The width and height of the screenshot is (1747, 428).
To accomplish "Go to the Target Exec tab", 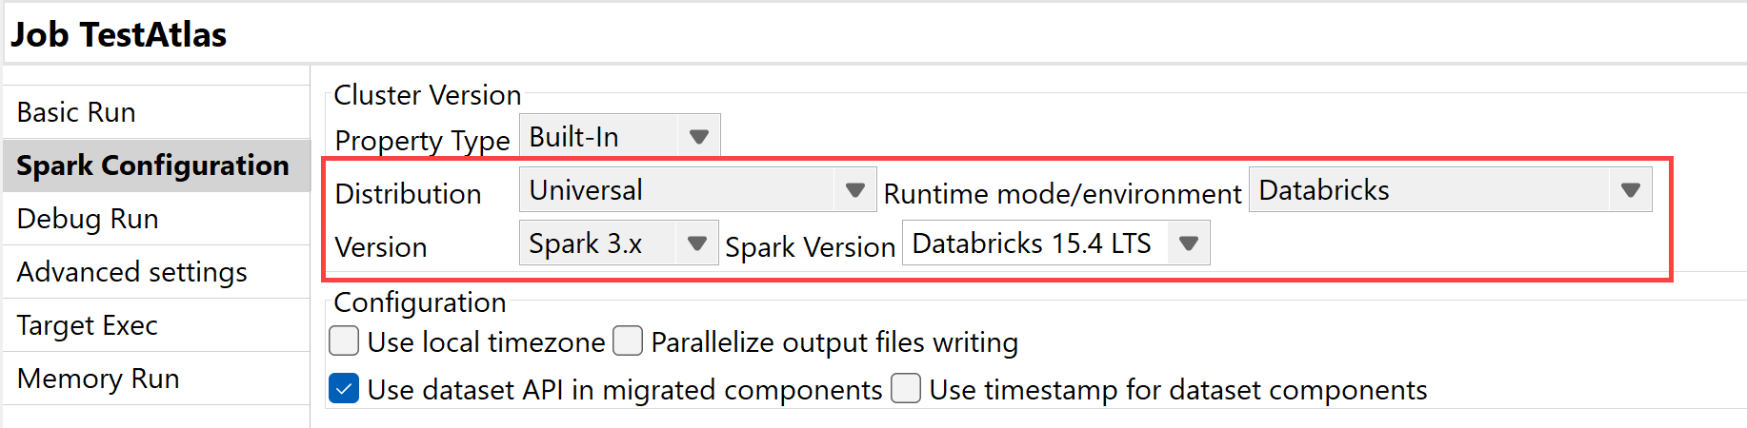I will point(88,325).
